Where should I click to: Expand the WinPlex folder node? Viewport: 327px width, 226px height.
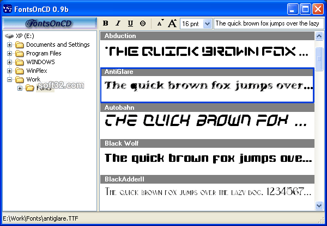pos(9,71)
